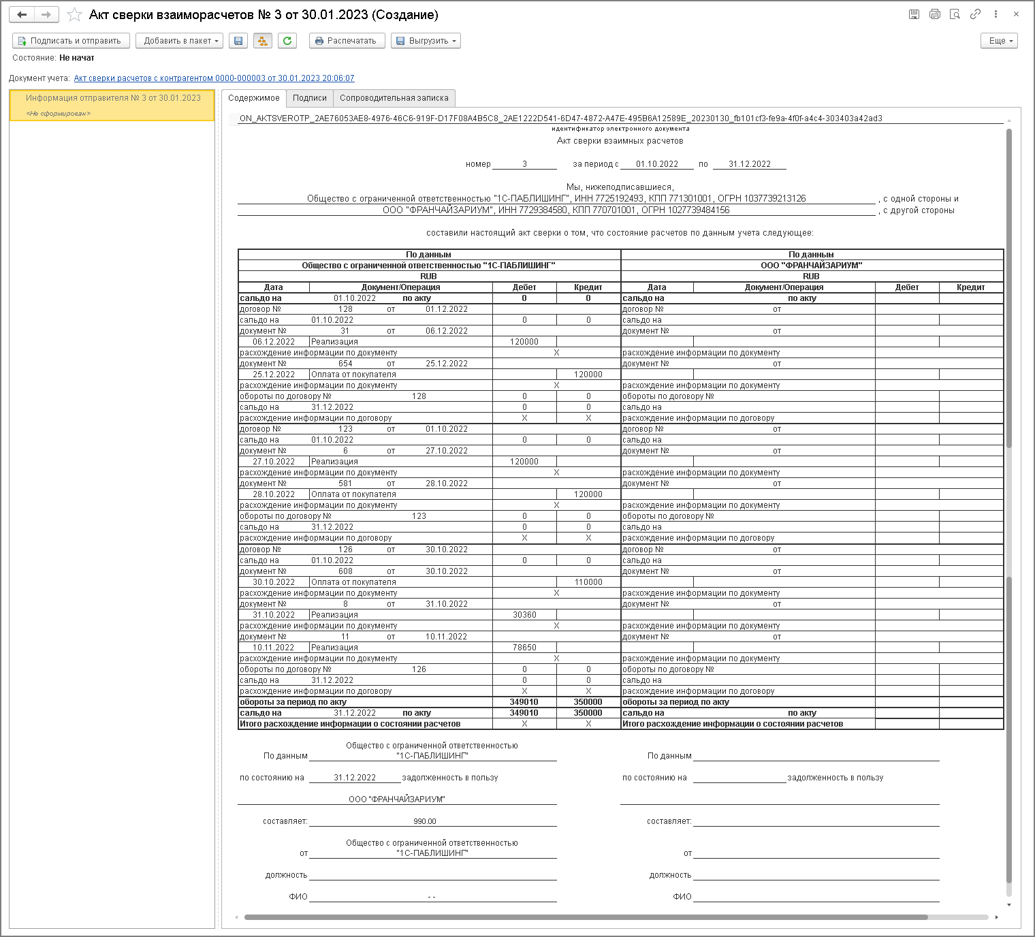The width and height of the screenshot is (1035, 937).
Task: Click save icon in top-right title bar
Action: pyautogui.click(x=914, y=14)
